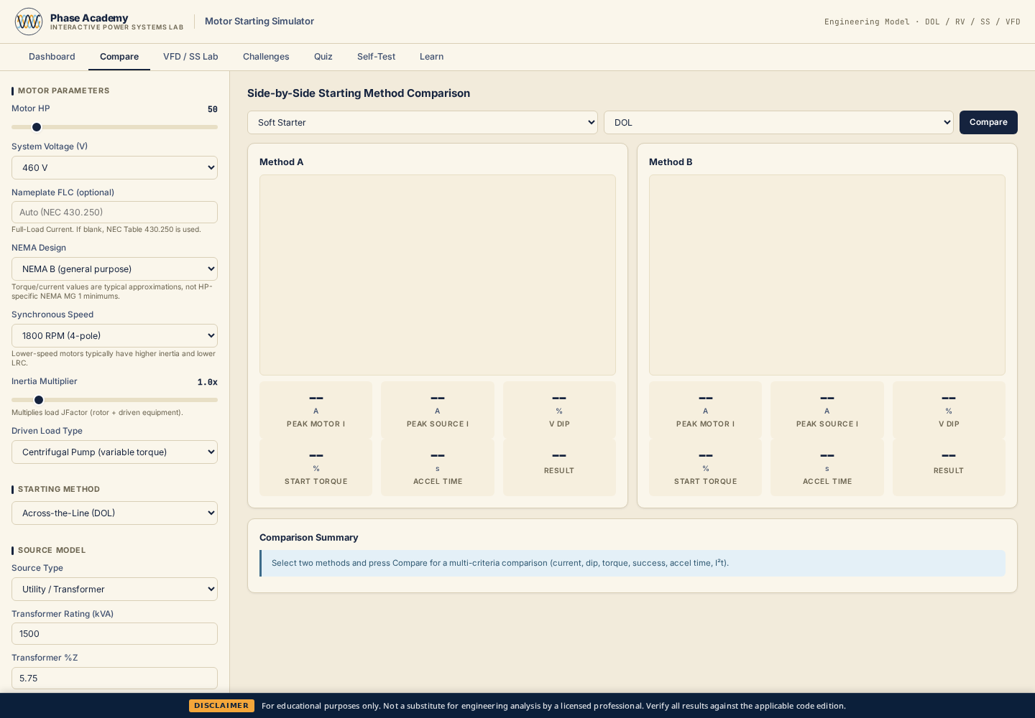Image resolution: width=1035 pixels, height=718 pixels.
Task: Click the Phase Academy title text
Action: tap(89, 18)
